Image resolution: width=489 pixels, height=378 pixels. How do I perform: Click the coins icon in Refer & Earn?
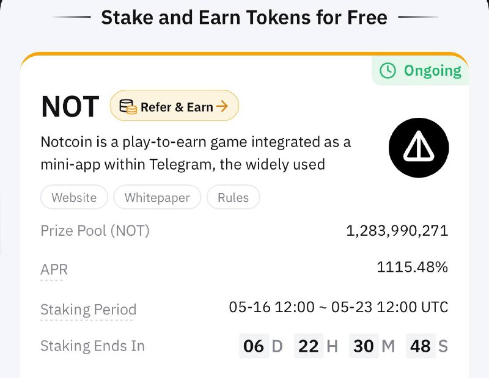[x=128, y=107]
